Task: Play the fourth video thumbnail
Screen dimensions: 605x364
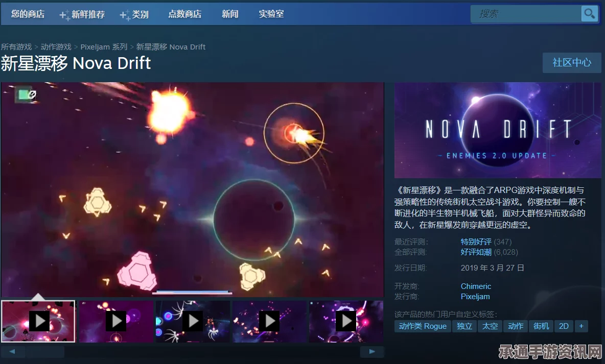Action: click(x=269, y=321)
